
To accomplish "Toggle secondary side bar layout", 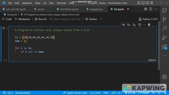I will (x=147, y=3).
